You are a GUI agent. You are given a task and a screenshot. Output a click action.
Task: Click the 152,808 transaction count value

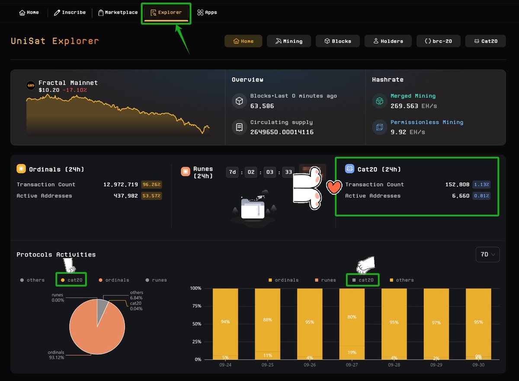[x=457, y=184]
